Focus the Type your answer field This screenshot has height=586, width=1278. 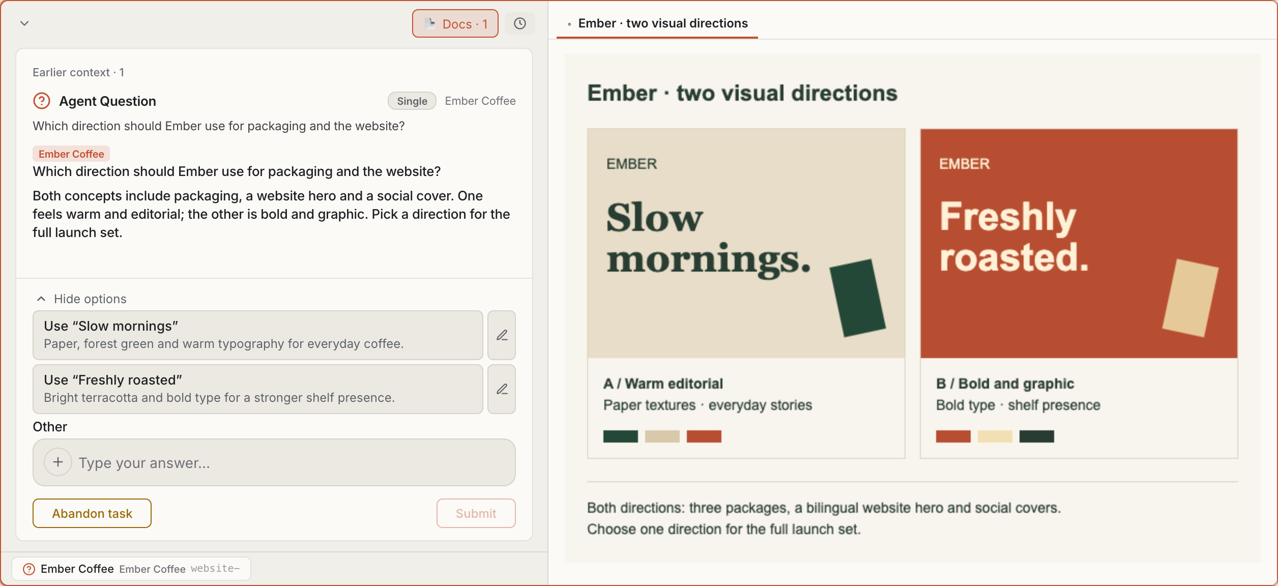click(274, 462)
